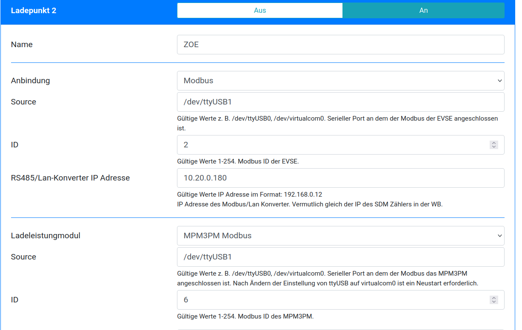
Task: Click the Anbindung label
Action: pos(30,80)
